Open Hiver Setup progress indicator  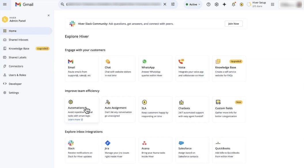tap(256, 4)
